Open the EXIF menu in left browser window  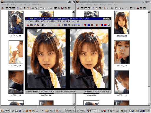20,5
